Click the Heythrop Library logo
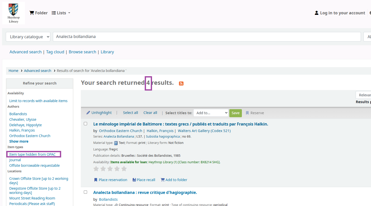Screen dimensions: 371x206 click(14, 13)
